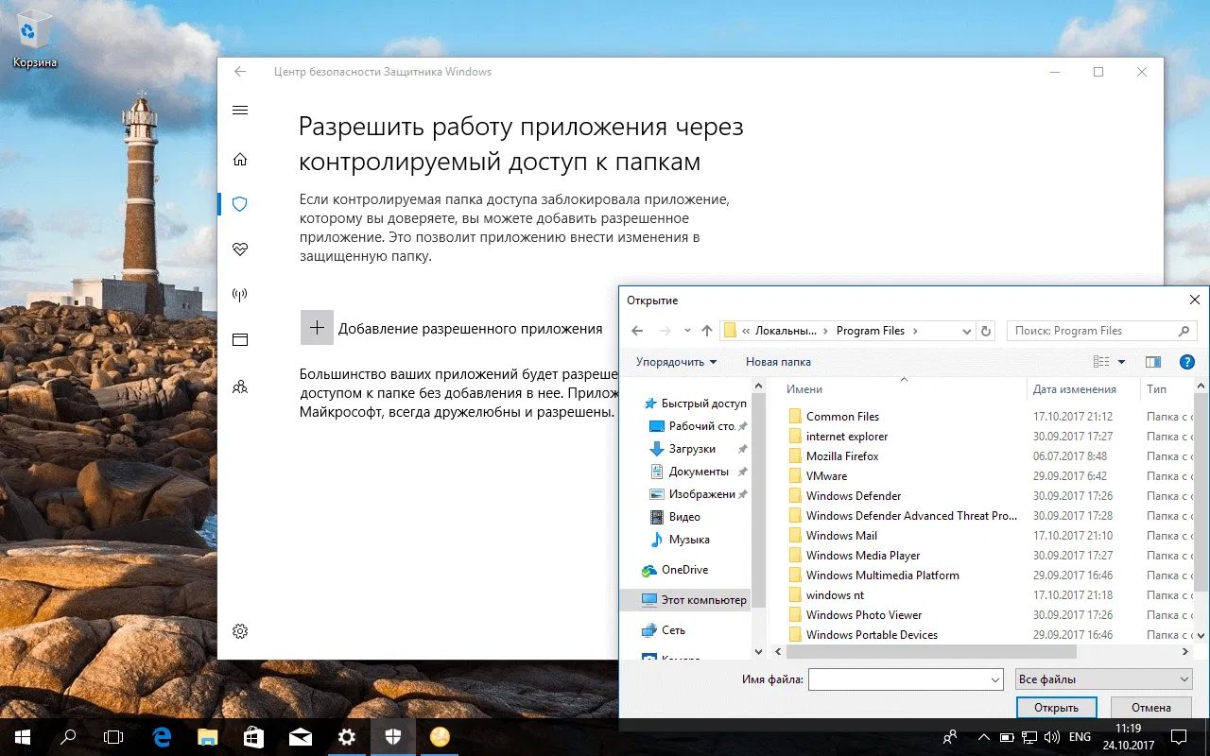Screen dimensions: 1210x756
Task: Go up one folder level in the dialog
Action: [707, 331]
